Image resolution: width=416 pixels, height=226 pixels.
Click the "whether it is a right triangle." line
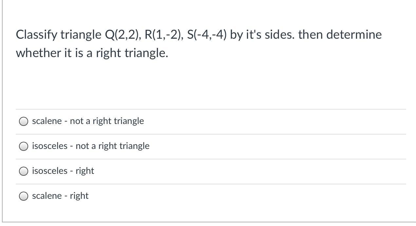click(92, 53)
